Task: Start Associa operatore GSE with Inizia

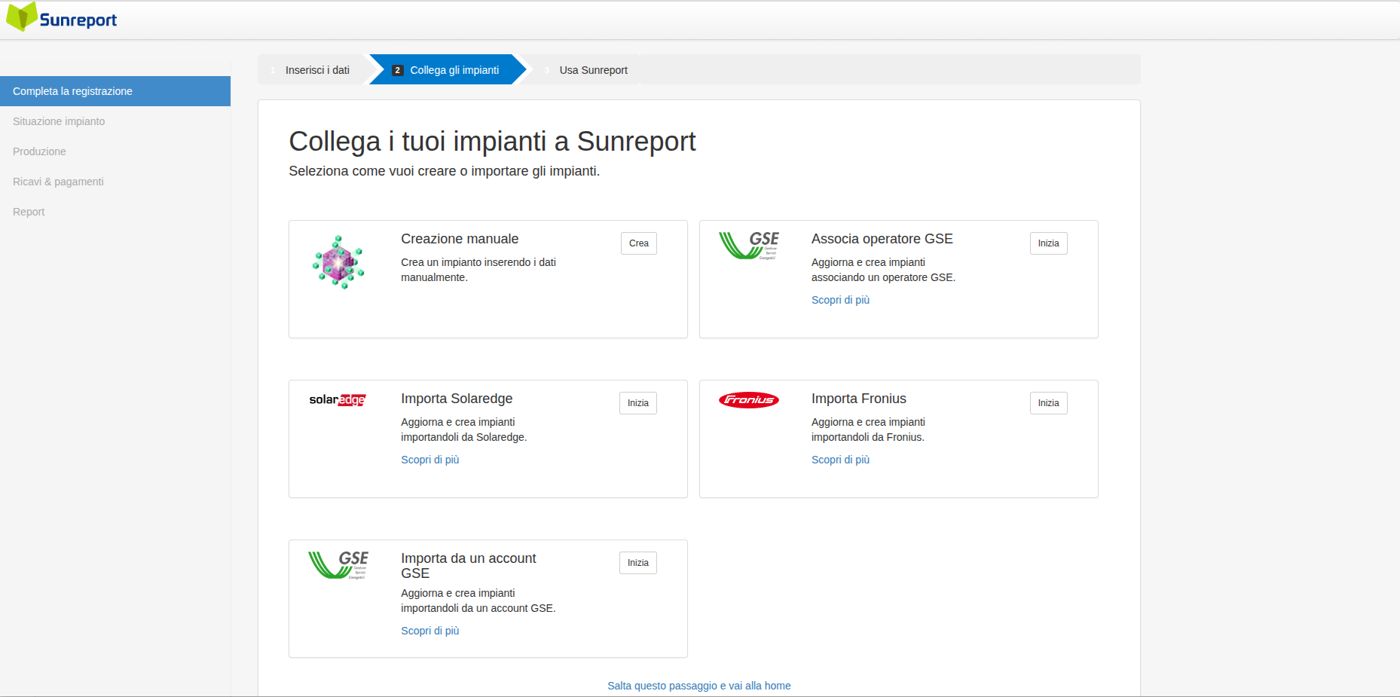Action: tap(1047, 243)
